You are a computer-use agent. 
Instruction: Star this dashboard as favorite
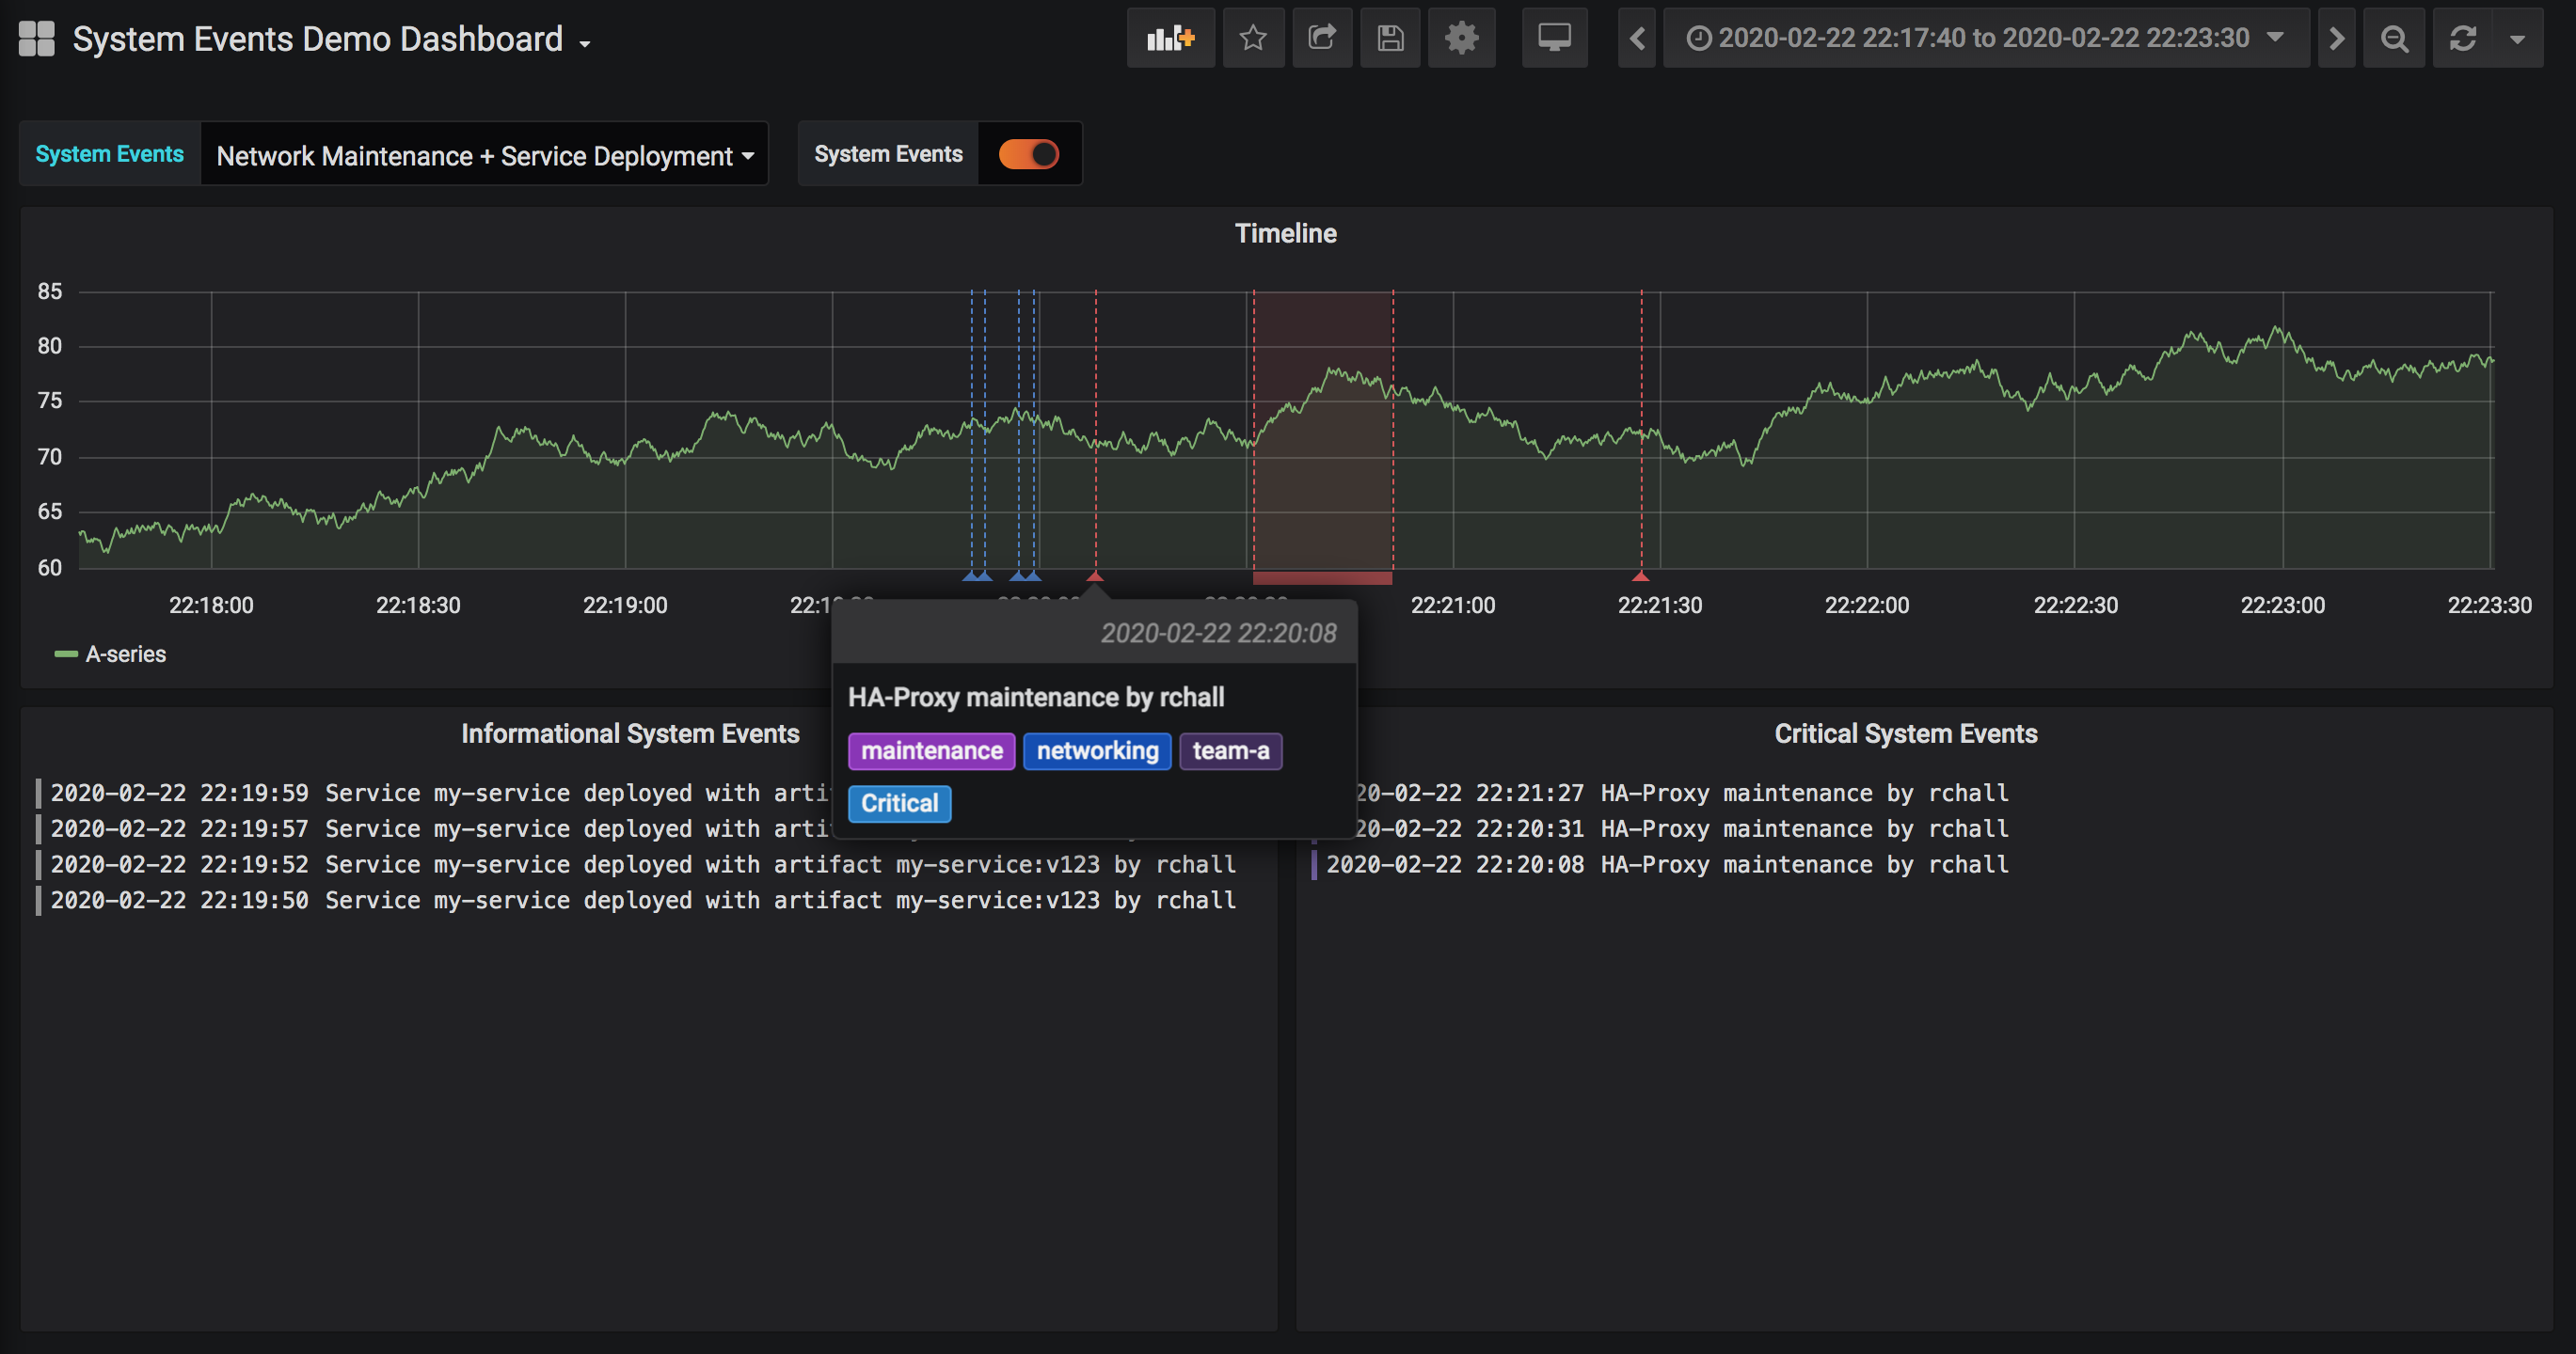(1252, 39)
